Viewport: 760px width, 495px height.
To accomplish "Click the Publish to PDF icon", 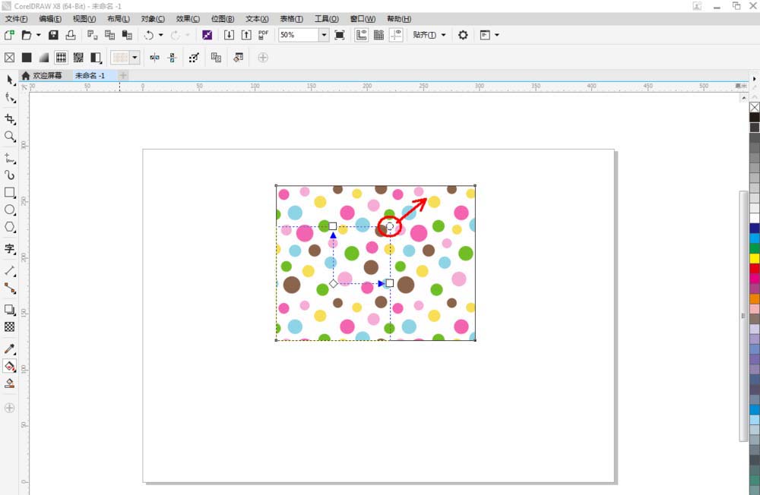I will (264, 35).
